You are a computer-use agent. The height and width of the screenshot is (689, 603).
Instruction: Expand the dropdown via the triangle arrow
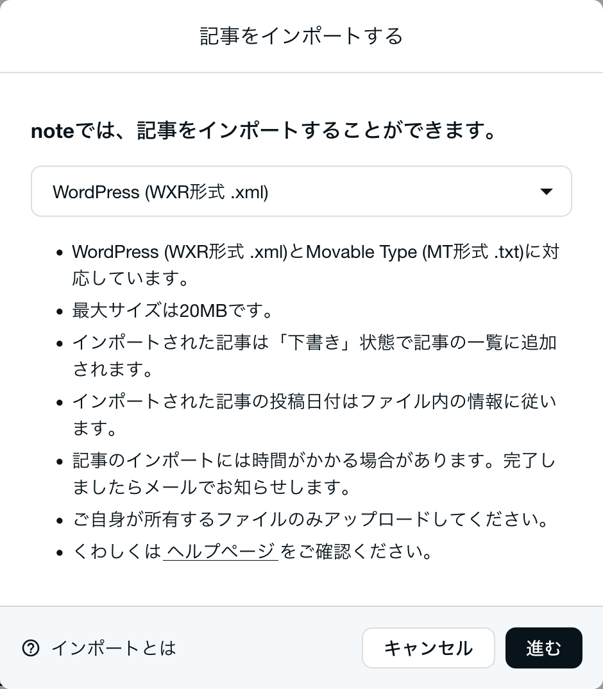(547, 192)
